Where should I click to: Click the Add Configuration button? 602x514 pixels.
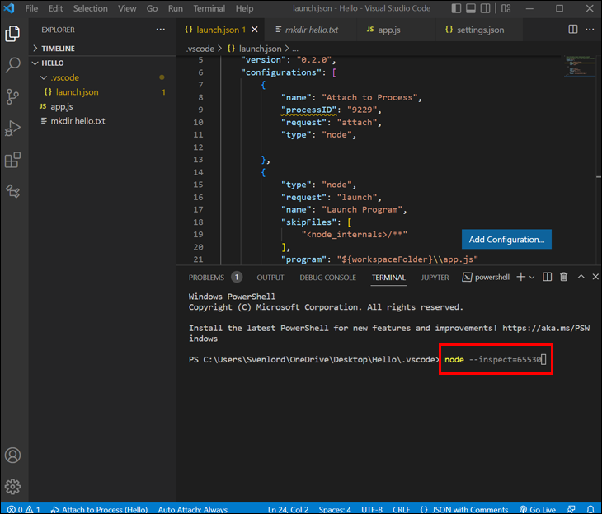(x=506, y=240)
